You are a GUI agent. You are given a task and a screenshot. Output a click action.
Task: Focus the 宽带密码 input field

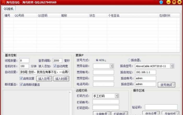[104, 78]
